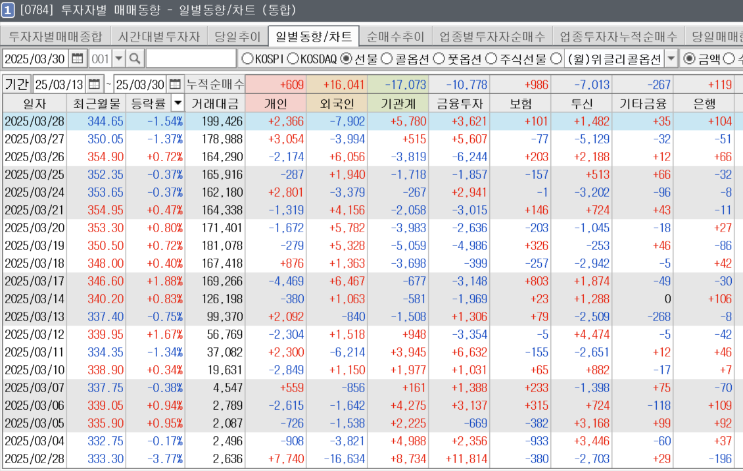Click the window number 1 icon in title bar
Image resolution: width=743 pixels, height=471 pixels.
click(9, 10)
